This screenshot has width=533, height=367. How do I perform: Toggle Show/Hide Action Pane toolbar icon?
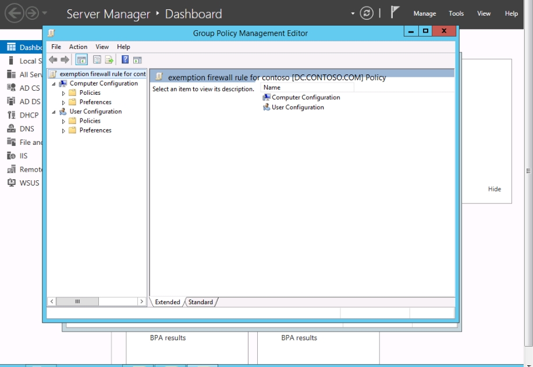(x=137, y=60)
